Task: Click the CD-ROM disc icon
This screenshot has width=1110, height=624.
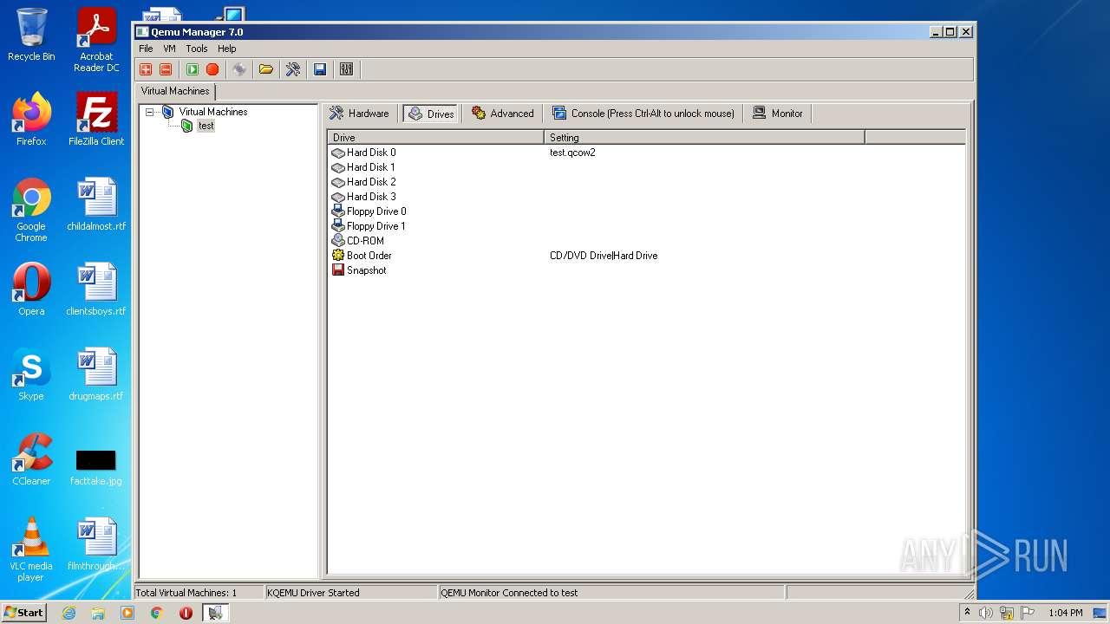Action: pos(338,241)
